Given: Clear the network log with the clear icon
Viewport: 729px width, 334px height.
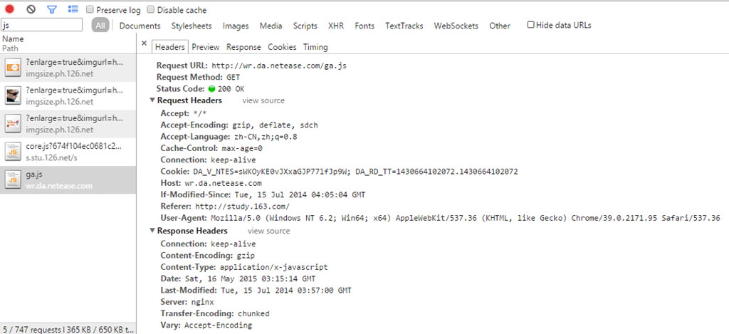Looking at the screenshot, I should [31, 10].
